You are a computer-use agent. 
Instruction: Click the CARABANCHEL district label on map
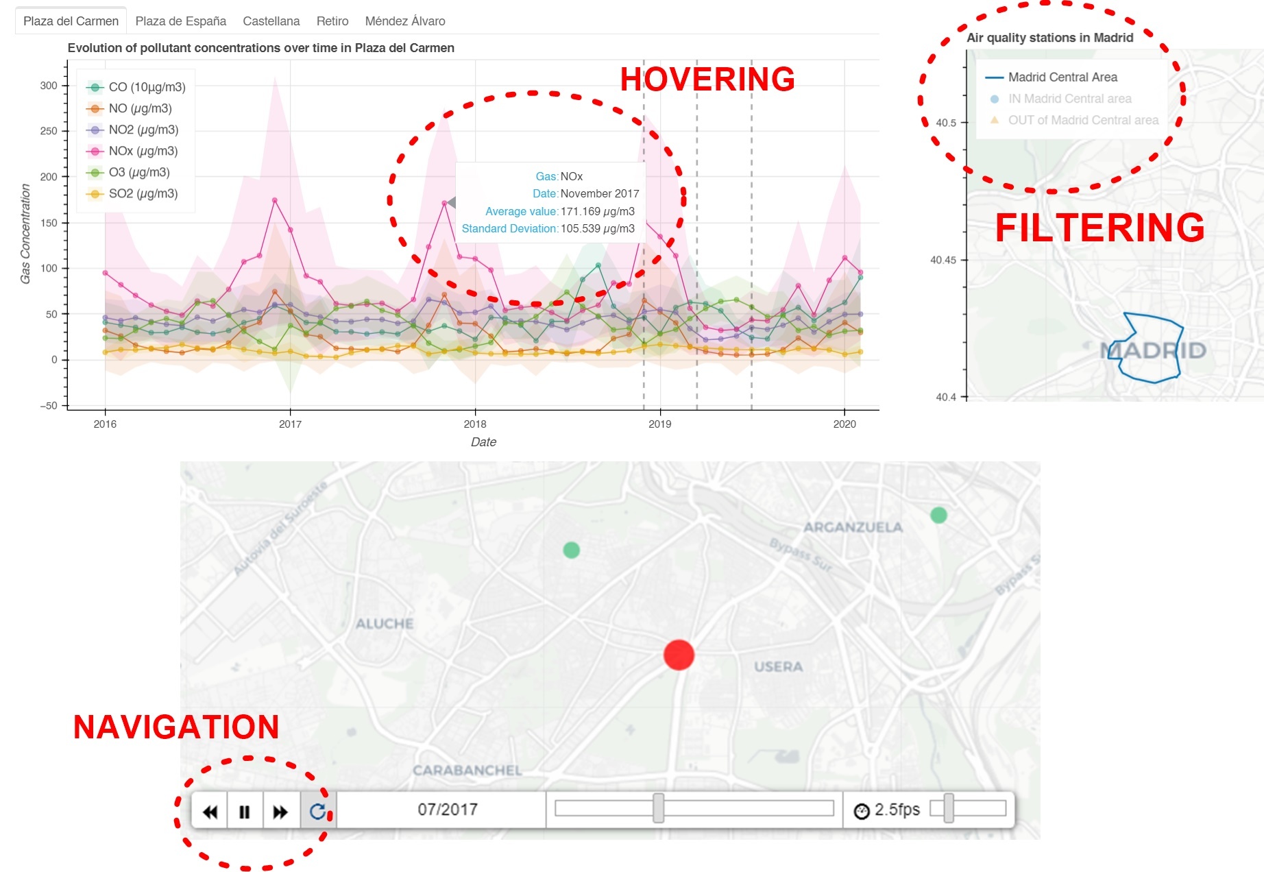[x=467, y=771]
